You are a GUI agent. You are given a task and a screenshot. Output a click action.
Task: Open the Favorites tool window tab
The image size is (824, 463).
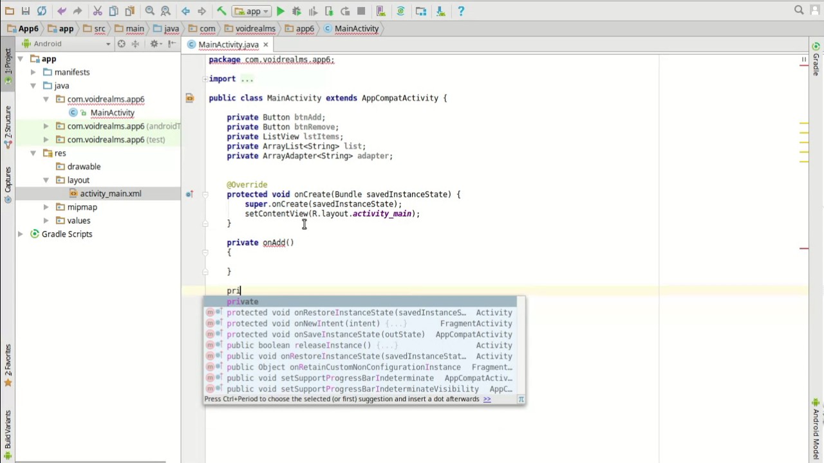(x=7, y=365)
